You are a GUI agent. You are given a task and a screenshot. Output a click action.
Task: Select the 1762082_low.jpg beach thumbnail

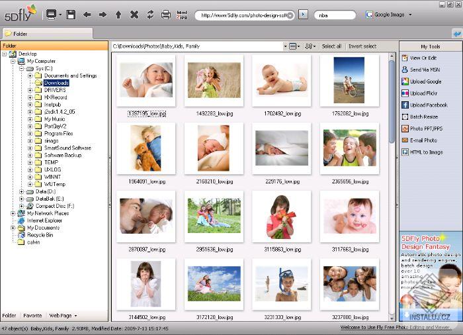[x=349, y=80]
